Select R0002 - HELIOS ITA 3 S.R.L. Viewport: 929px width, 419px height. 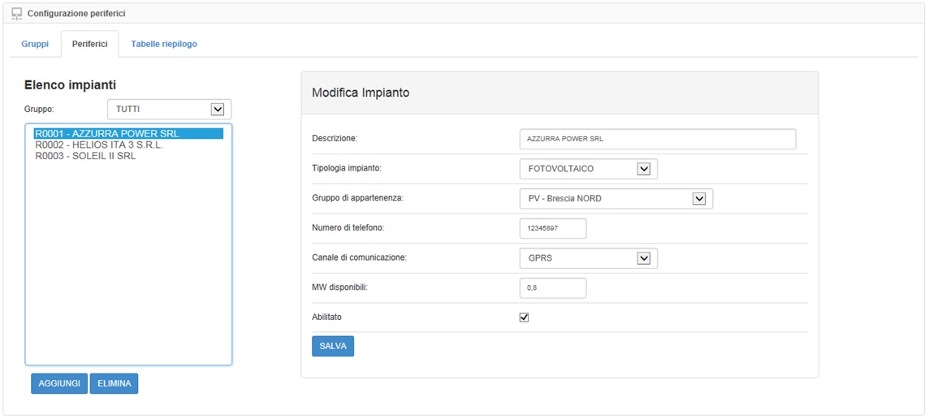click(99, 145)
